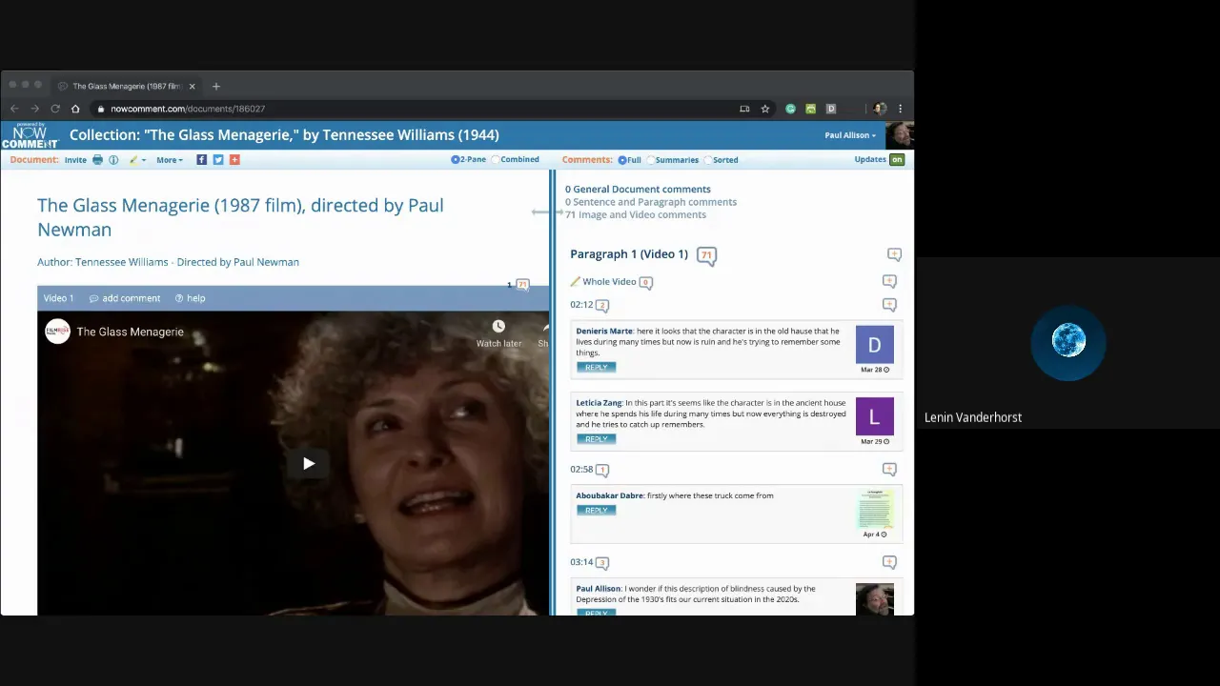Add a comment on Whole Video row
The image size is (1220, 686).
[x=889, y=281]
